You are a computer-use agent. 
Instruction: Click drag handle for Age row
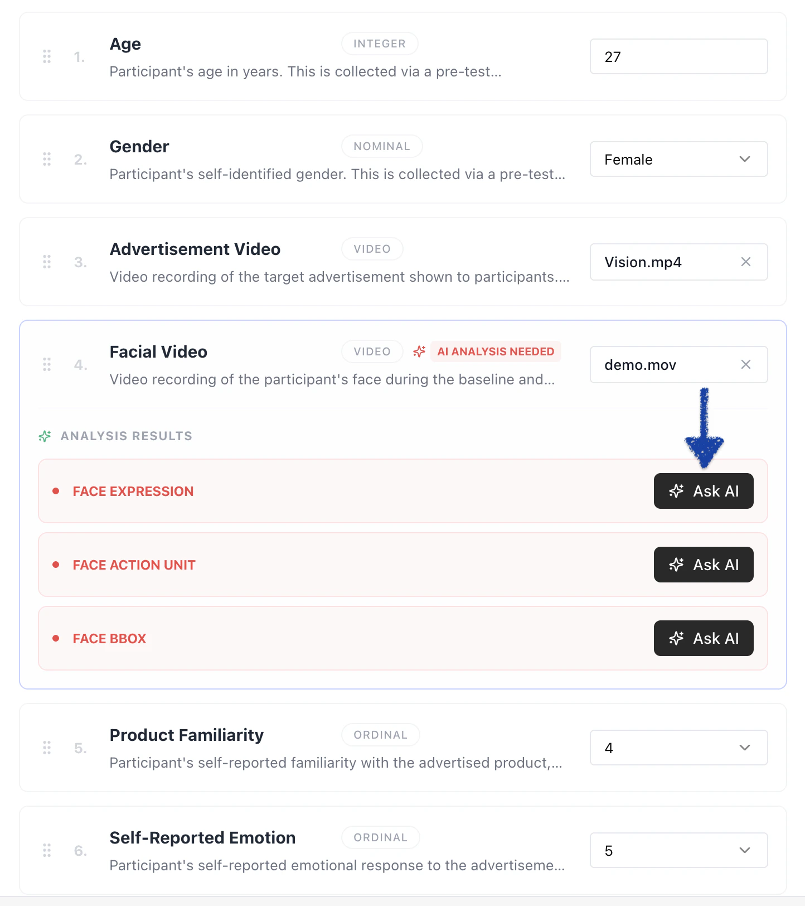tap(47, 56)
